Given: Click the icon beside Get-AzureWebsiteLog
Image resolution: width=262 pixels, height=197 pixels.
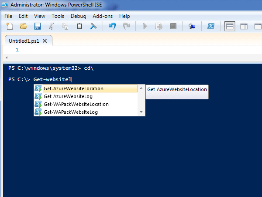Looking at the screenshot, I should click(x=38, y=96).
